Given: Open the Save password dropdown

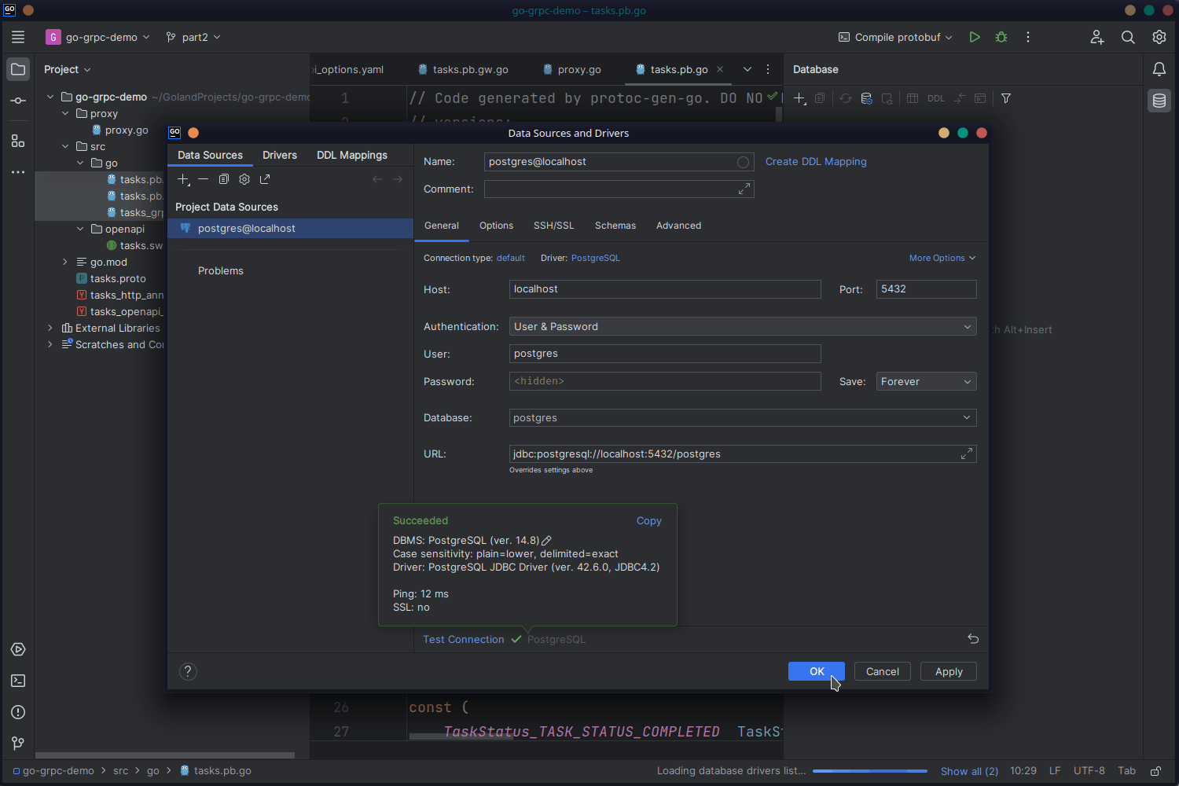Looking at the screenshot, I should (926, 382).
